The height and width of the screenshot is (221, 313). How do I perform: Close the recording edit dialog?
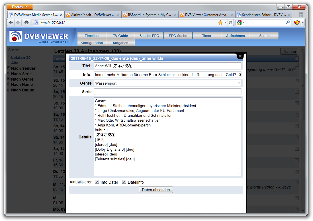tap(240, 56)
